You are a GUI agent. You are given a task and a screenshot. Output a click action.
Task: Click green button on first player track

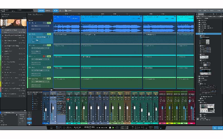49,23
